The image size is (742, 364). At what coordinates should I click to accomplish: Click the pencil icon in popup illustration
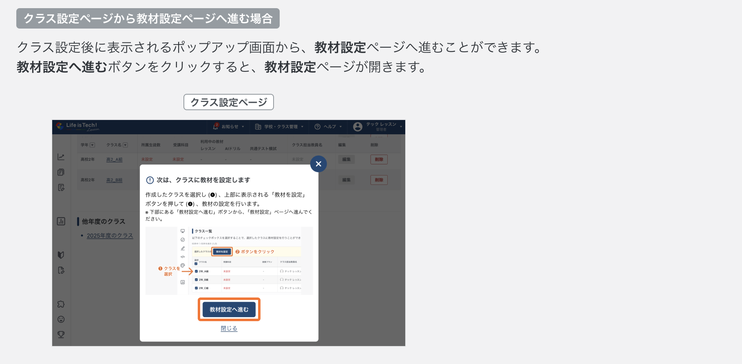(x=183, y=248)
